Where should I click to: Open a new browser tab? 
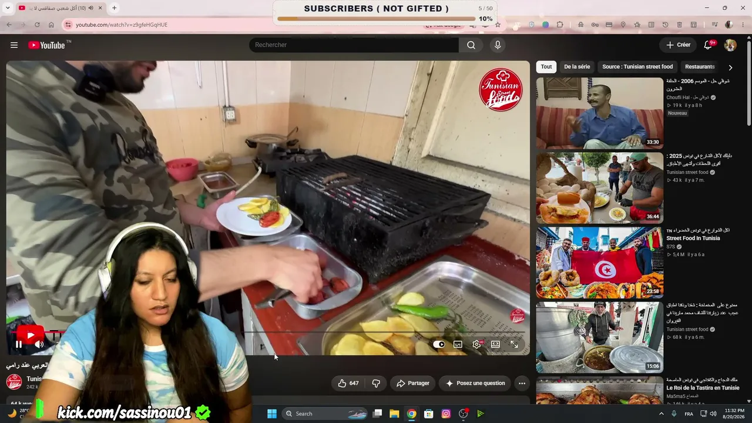114,8
